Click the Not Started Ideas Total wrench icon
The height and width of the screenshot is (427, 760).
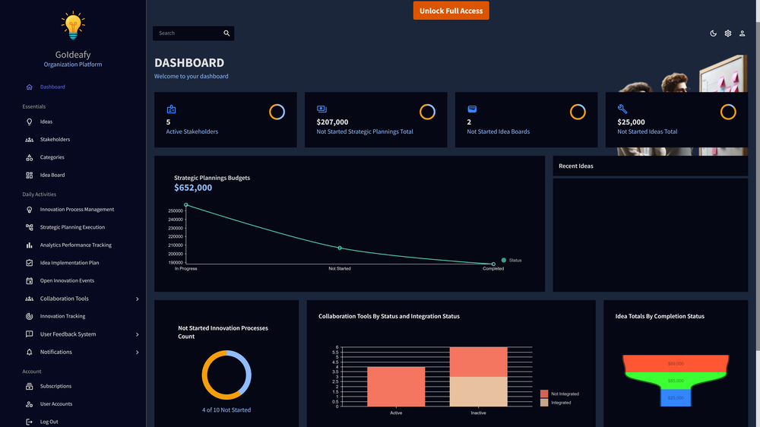point(622,109)
